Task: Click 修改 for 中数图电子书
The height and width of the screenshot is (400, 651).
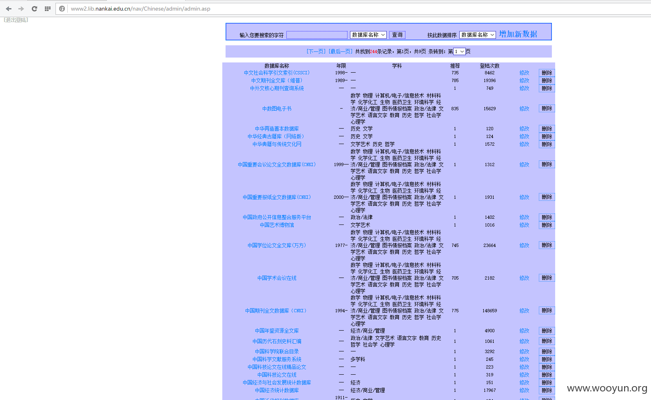Action: [525, 109]
